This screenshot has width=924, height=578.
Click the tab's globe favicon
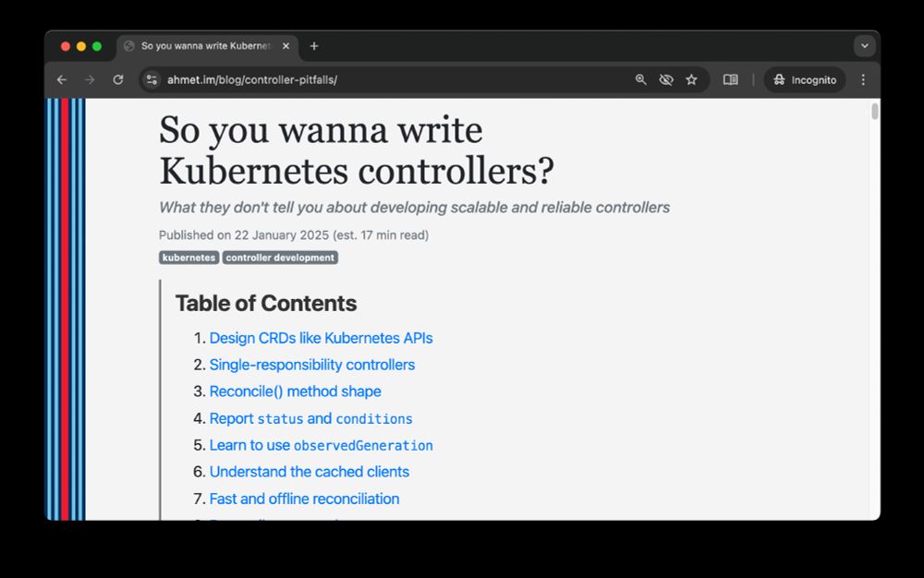pos(129,46)
